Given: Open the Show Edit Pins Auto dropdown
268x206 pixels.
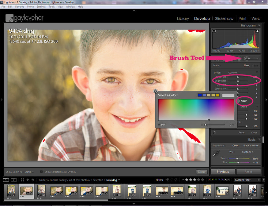Looking at the screenshot, I should coord(29,172).
